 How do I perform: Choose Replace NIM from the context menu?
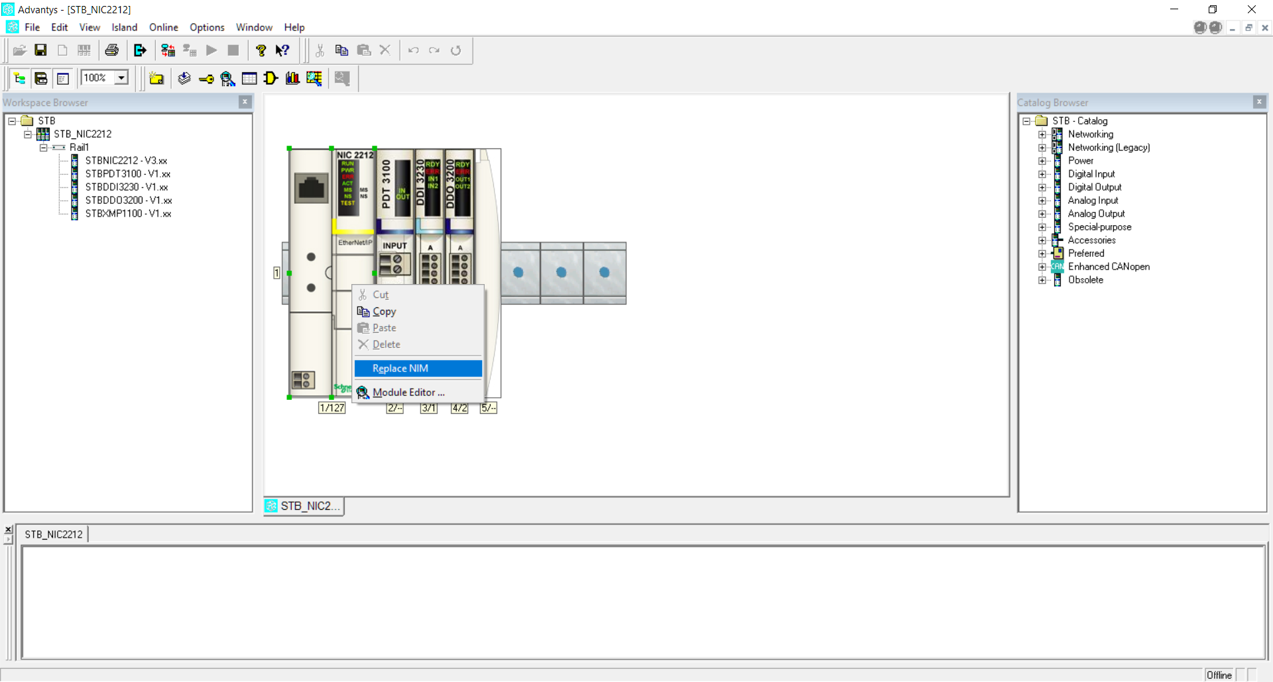(x=418, y=368)
